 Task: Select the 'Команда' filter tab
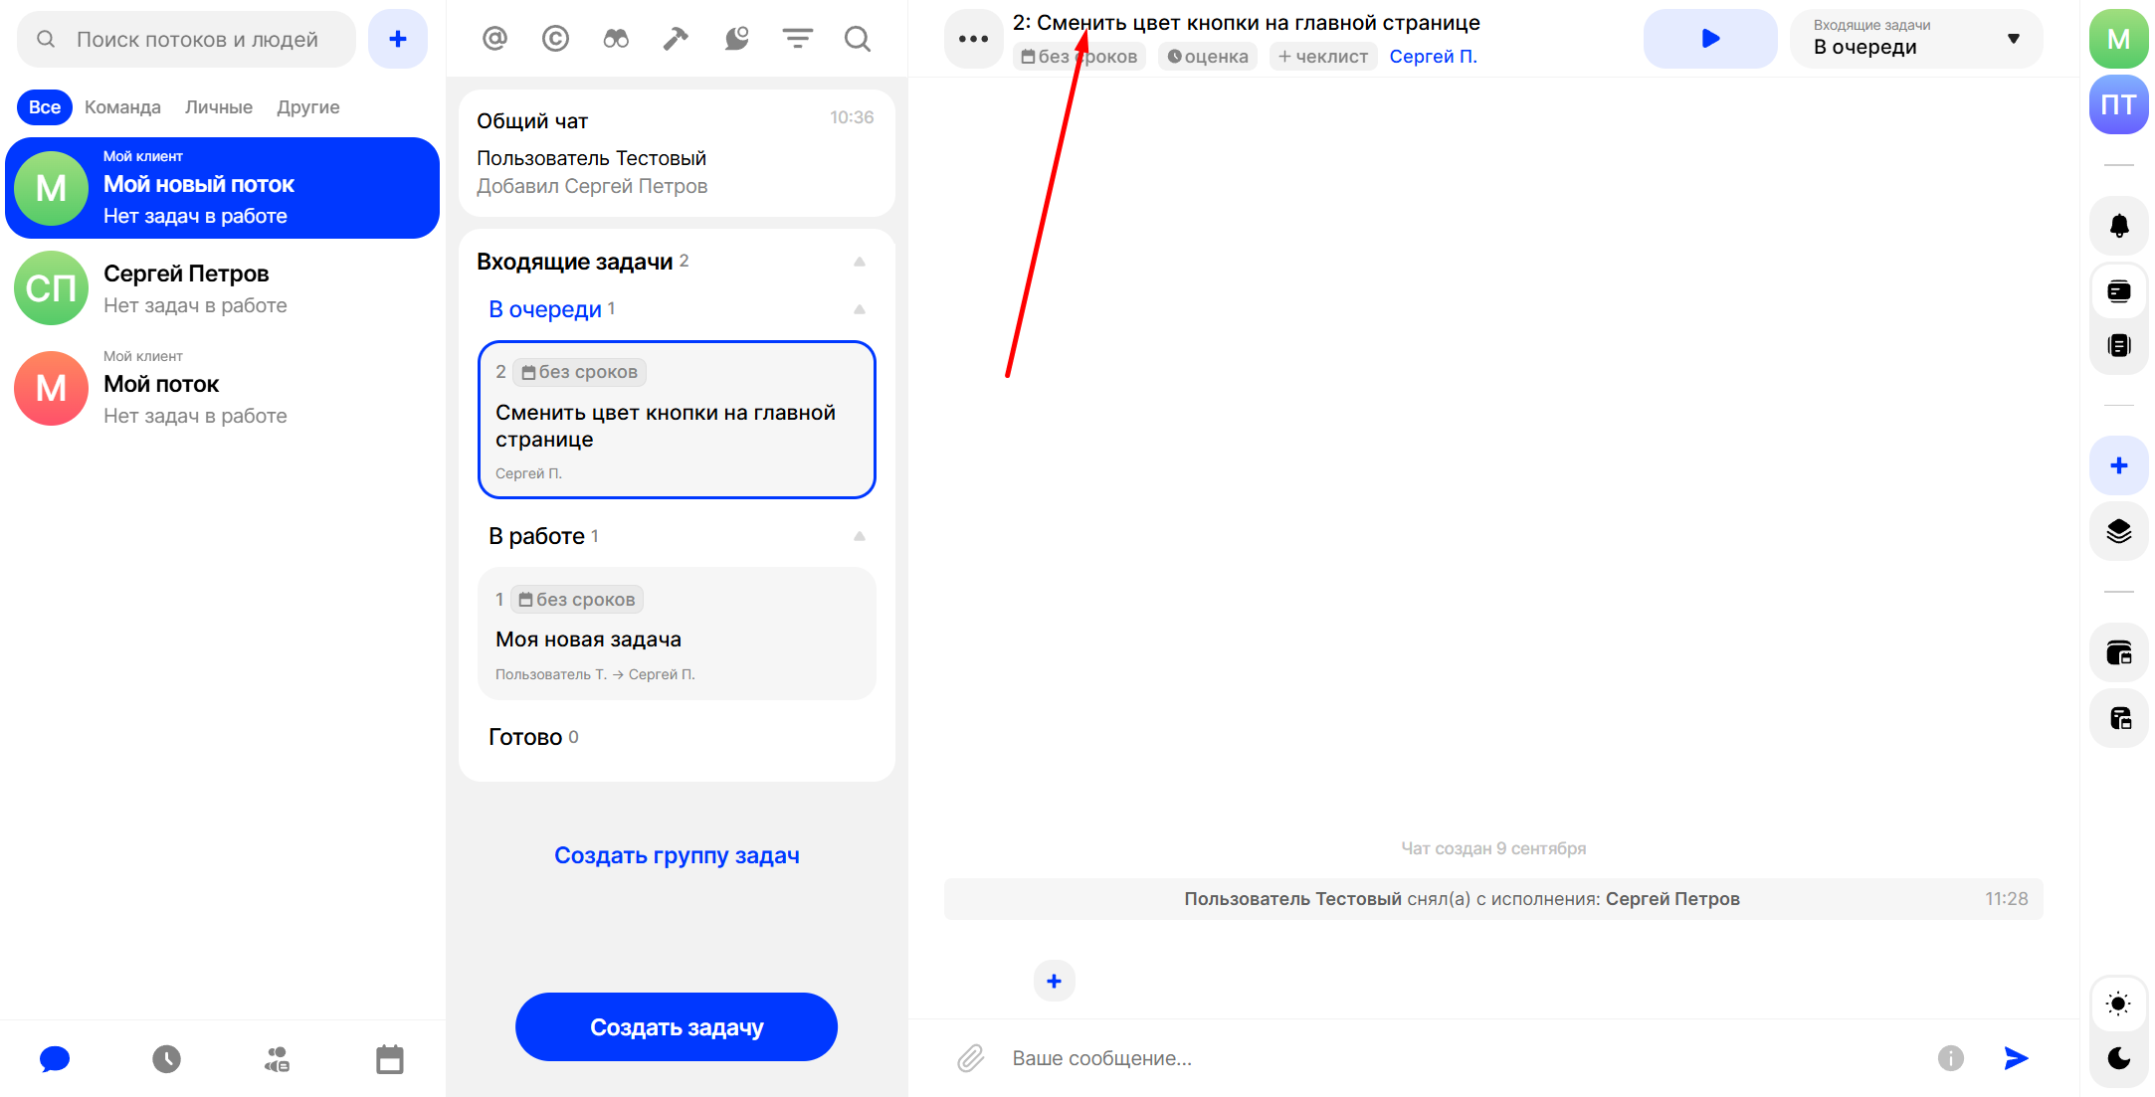[x=122, y=107]
